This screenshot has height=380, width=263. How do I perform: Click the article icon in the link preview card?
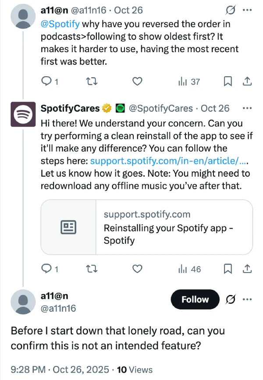click(x=68, y=227)
